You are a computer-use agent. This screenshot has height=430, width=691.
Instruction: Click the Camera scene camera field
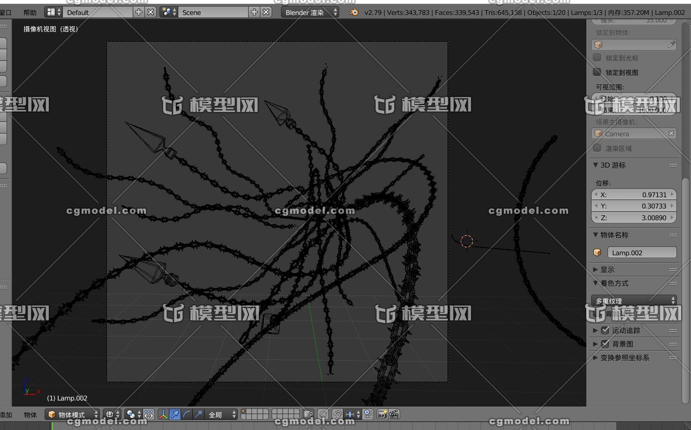click(x=634, y=133)
